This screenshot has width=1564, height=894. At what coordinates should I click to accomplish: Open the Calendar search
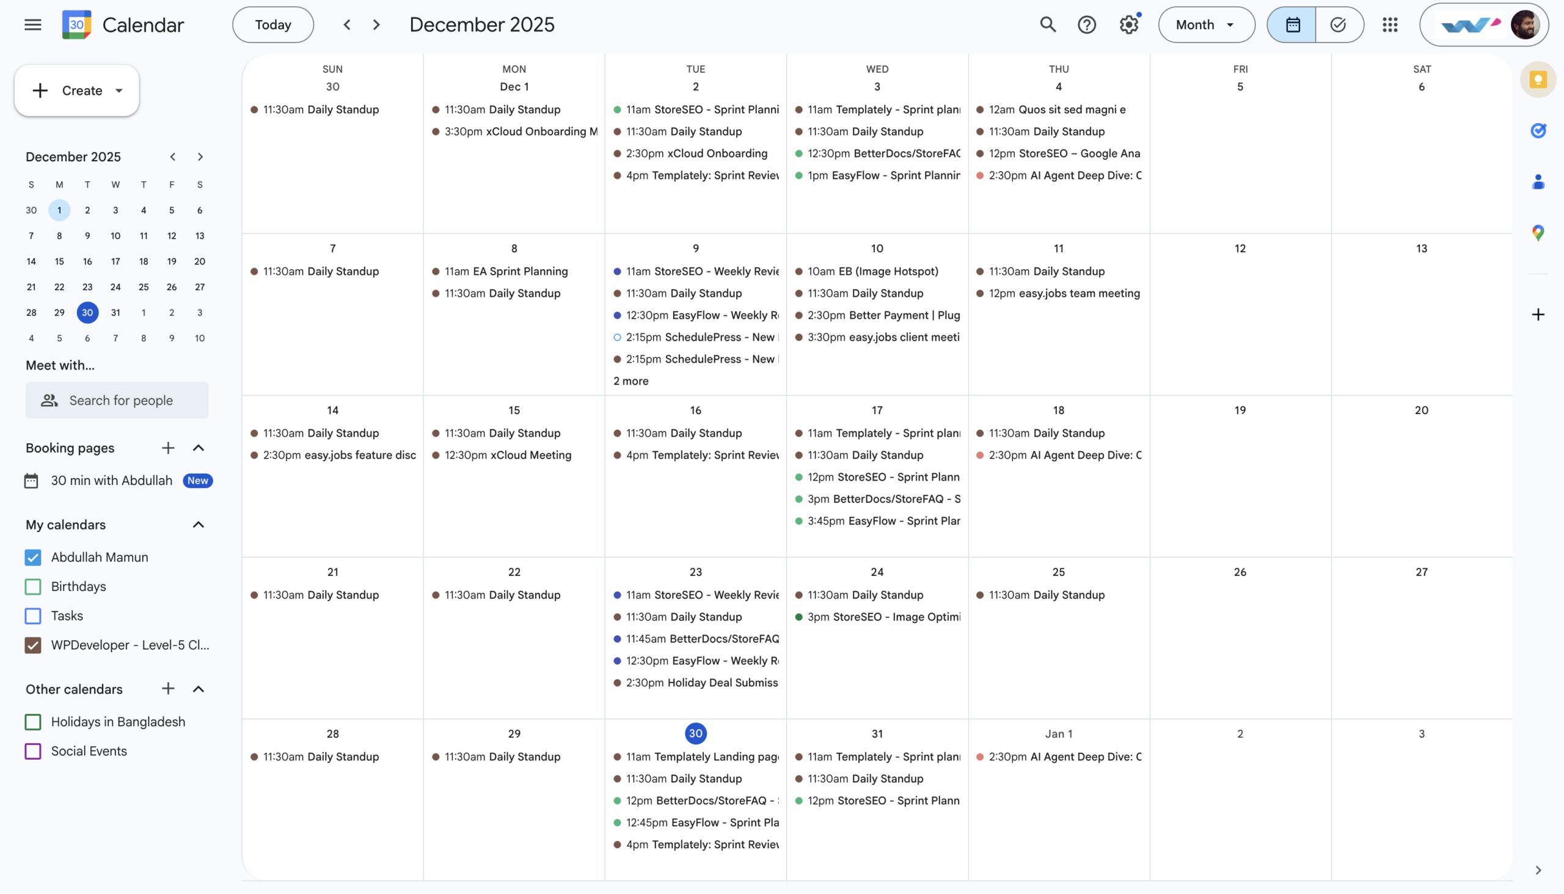(1047, 24)
